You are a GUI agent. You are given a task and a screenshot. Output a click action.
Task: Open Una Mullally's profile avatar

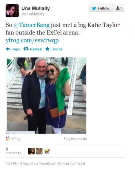click(x=12, y=11)
